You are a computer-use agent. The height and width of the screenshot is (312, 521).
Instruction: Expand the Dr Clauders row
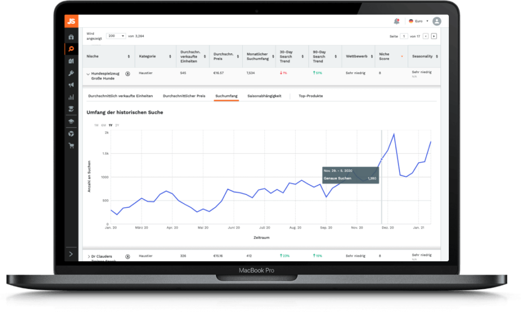(x=89, y=257)
